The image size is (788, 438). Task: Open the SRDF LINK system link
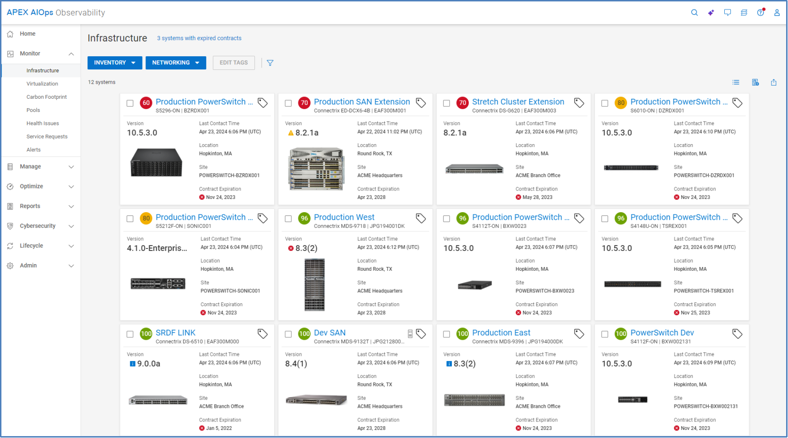pyautogui.click(x=176, y=333)
